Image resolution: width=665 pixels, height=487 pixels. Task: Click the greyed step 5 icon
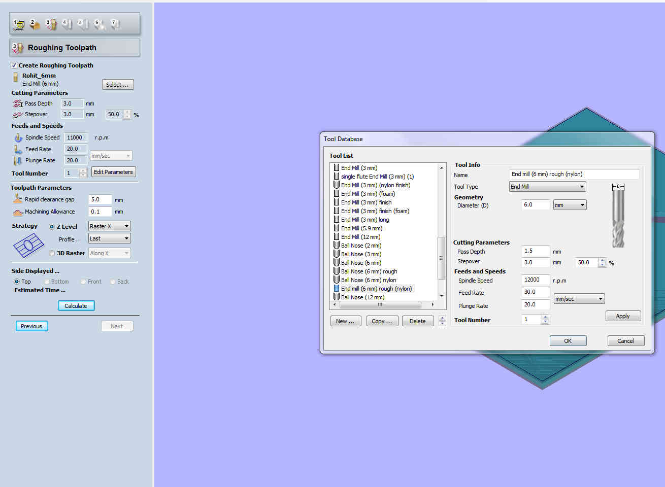83,24
